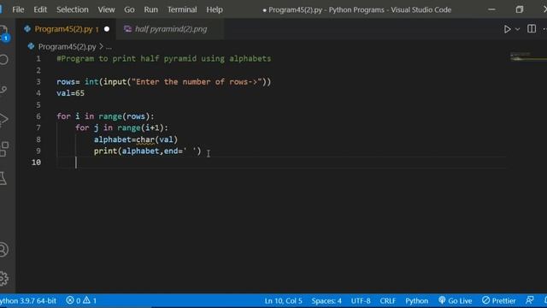Expand breadcrumb ellipsis symbol list
This screenshot has height=308, width=547.
tap(109, 46)
